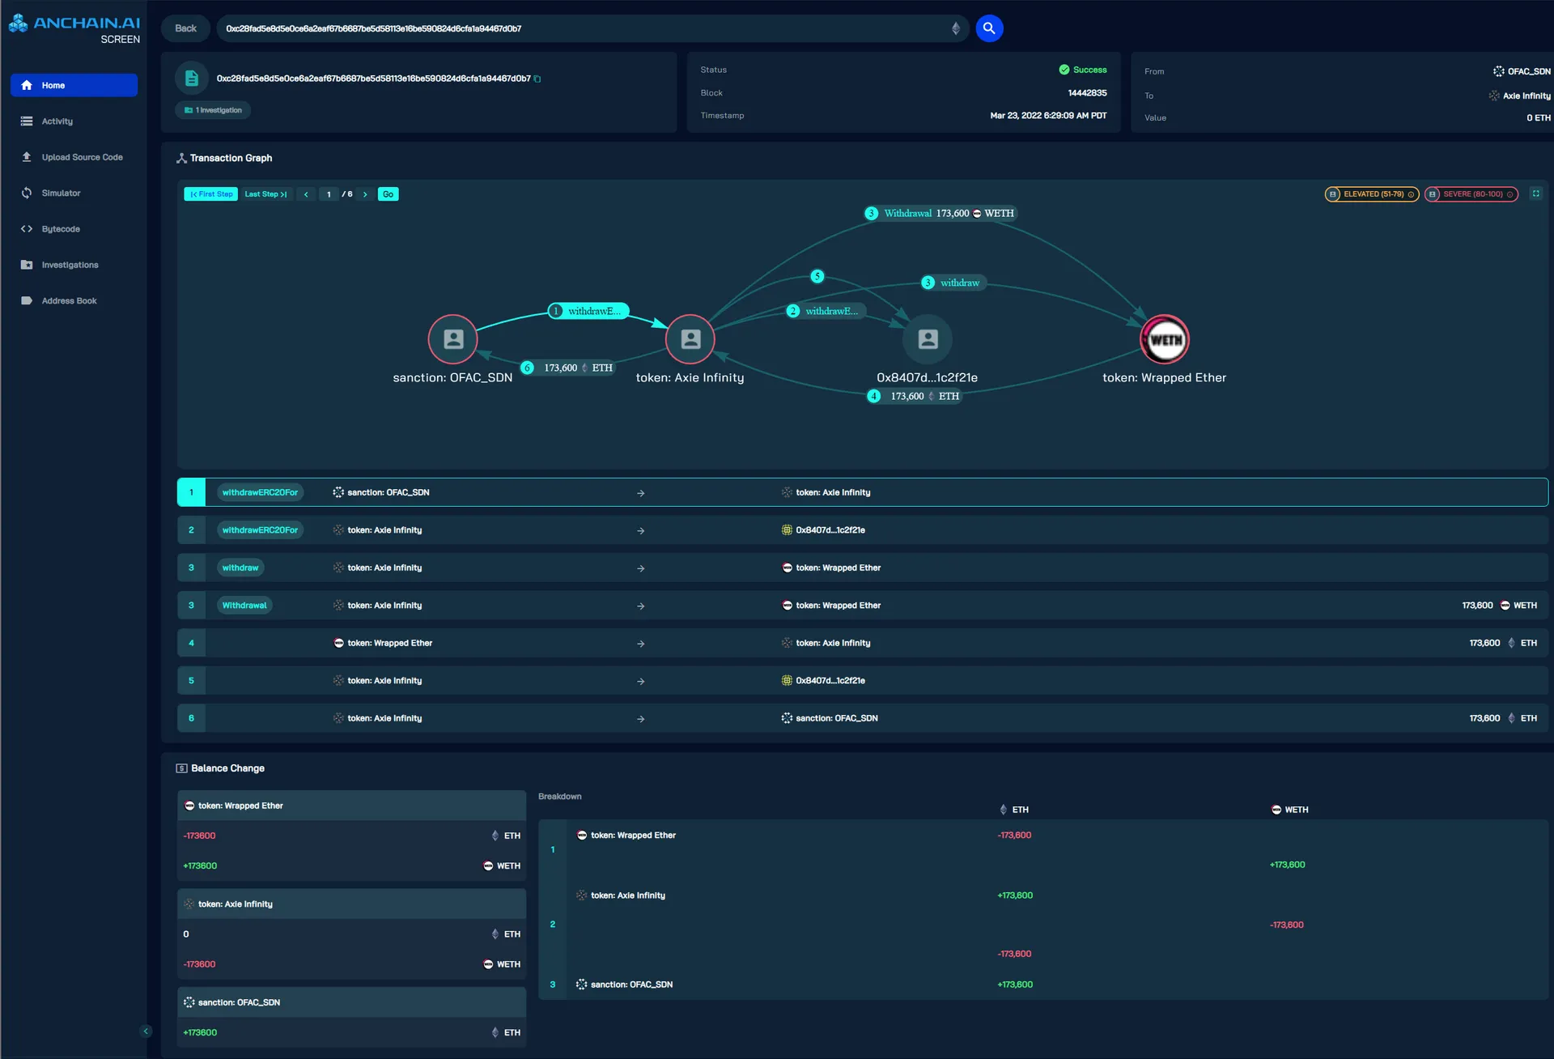Click the step 5 edge marker
The image size is (1554, 1059).
click(817, 276)
